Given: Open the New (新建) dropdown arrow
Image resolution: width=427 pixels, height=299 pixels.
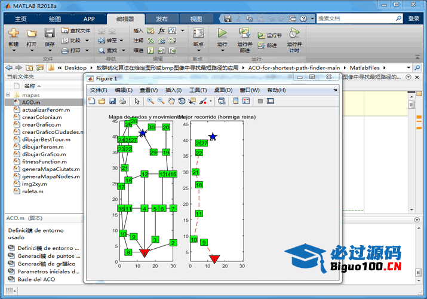Looking at the screenshot, I should click(x=14, y=51).
